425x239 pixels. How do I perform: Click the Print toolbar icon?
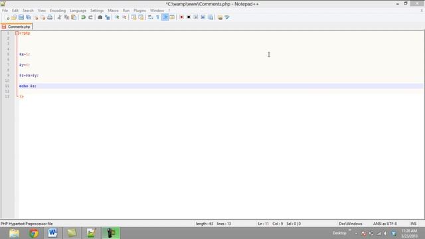point(50,17)
